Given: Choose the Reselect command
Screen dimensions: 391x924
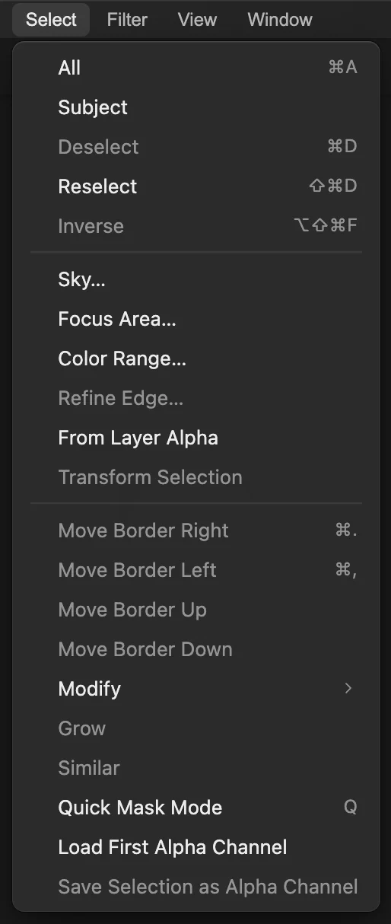Looking at the screenshot, I should [196, 186].
